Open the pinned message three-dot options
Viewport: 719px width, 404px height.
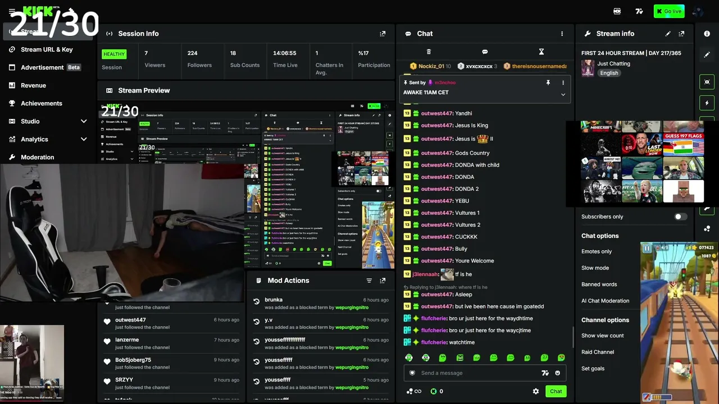pyautogui.click(x=563, y=82)
